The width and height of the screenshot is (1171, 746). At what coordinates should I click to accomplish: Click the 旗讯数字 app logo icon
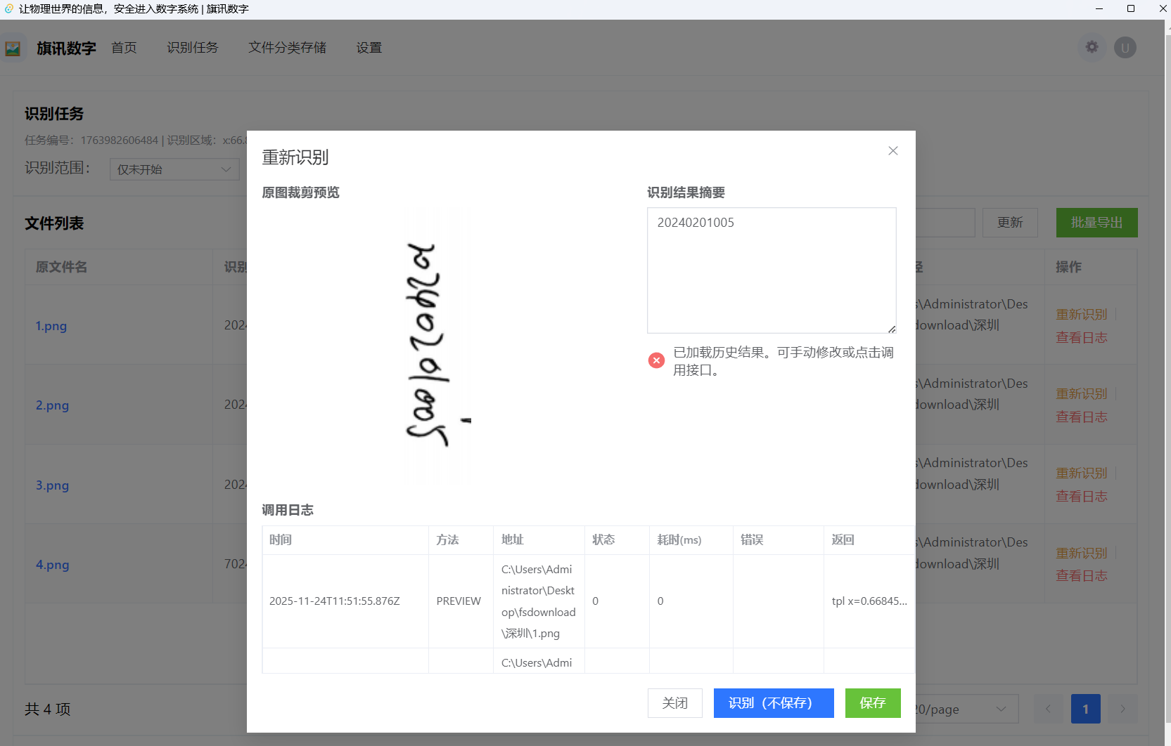(x=13, y=48)
